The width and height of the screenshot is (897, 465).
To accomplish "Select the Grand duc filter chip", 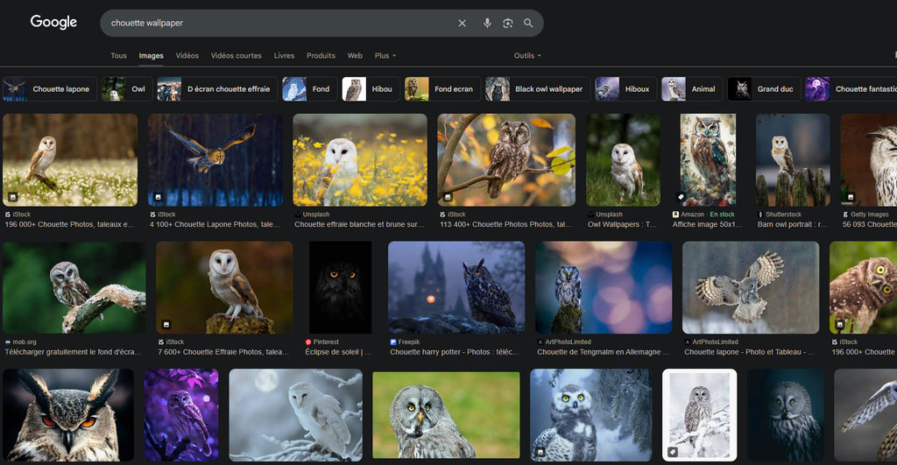I will (763, 89).
